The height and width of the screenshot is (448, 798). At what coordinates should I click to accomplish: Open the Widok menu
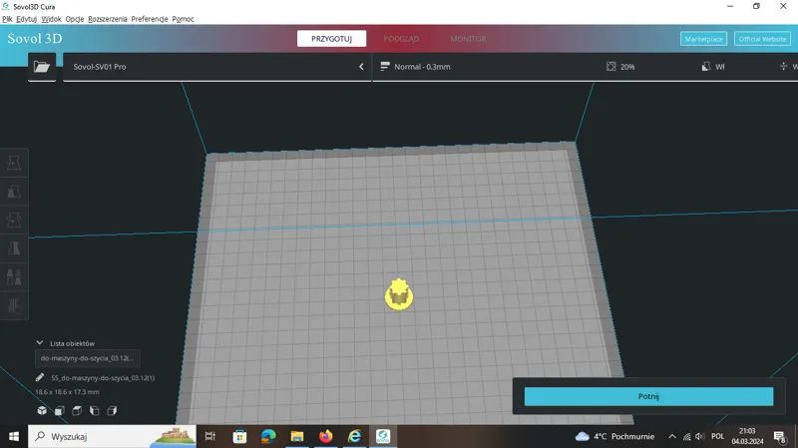click(52, 19)
